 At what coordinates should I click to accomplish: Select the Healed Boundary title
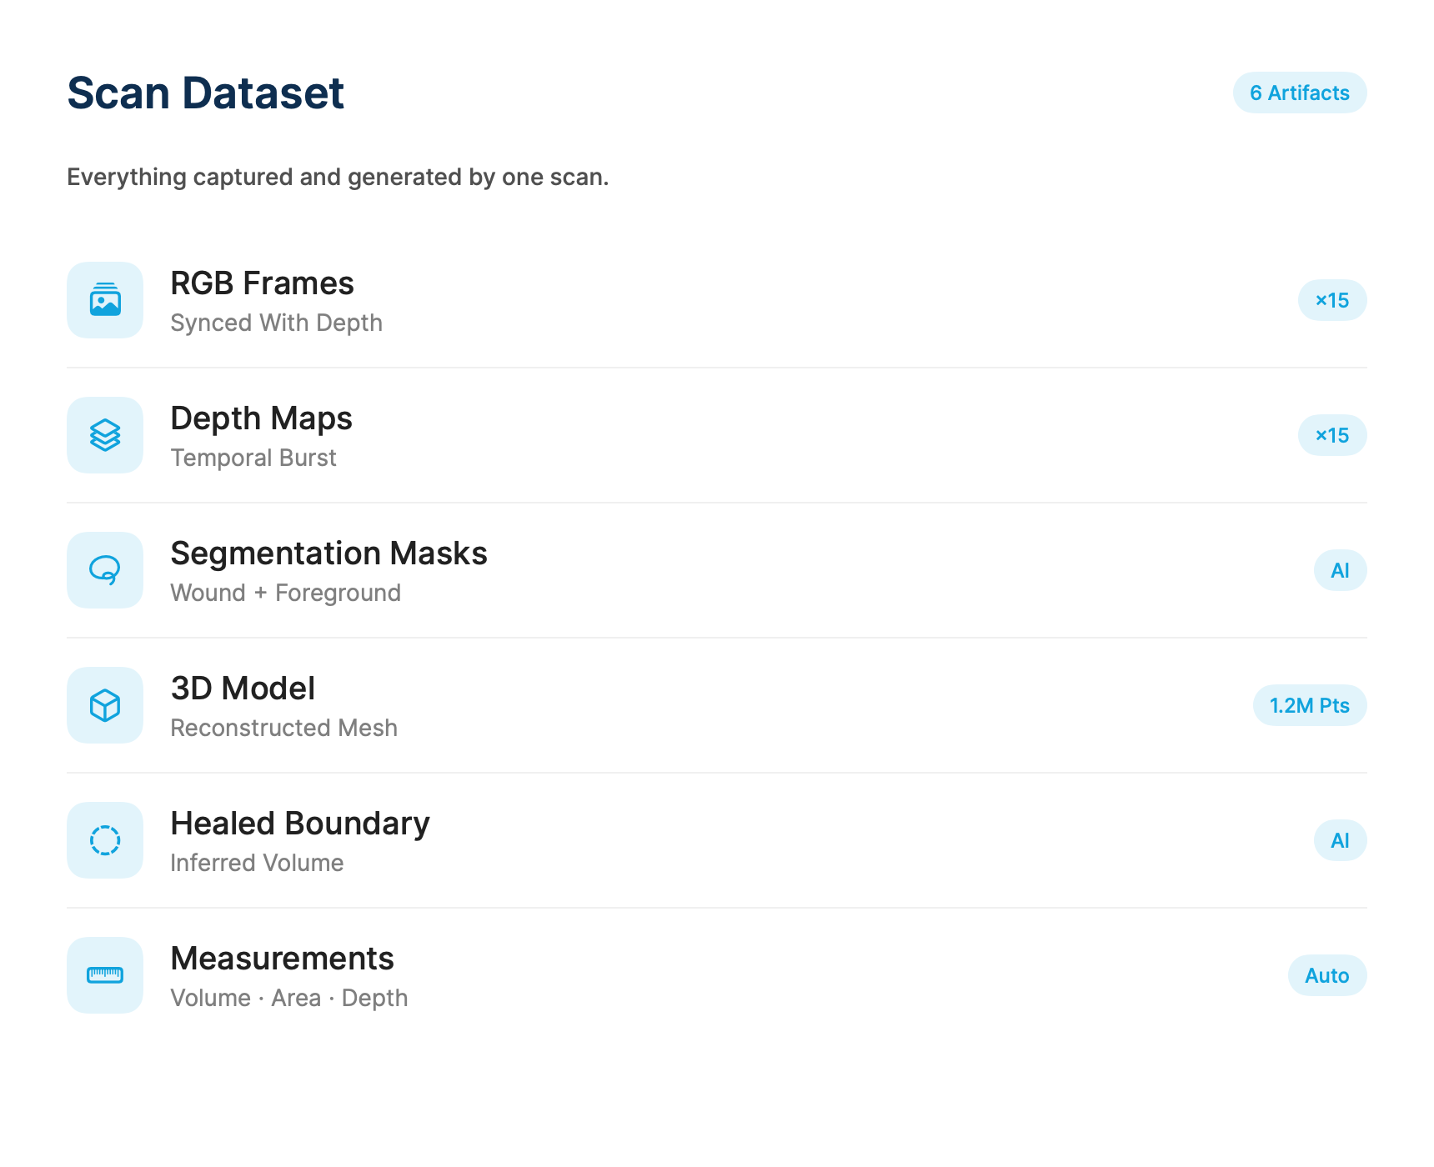300,824
